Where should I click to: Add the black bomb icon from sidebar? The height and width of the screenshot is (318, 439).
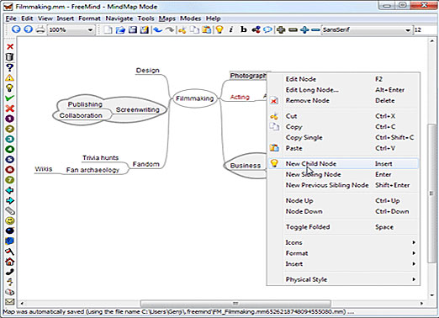click(10, 231)
